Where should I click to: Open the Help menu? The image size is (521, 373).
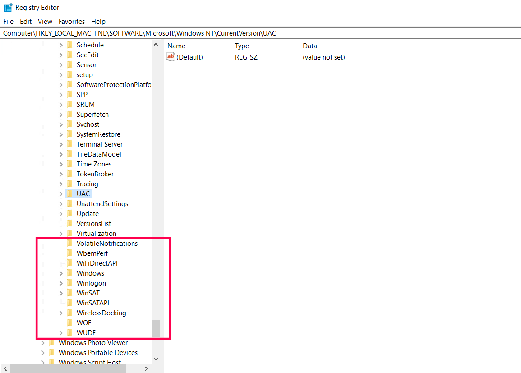[98, 22]
